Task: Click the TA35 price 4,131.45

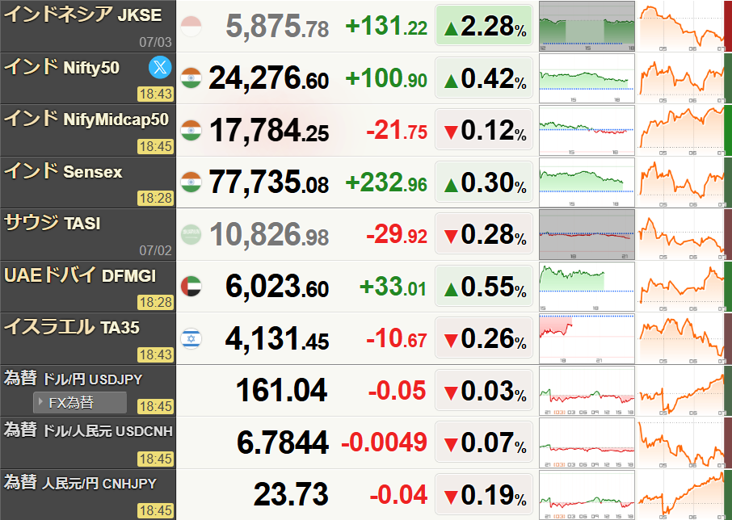Action: tap(277, 338)
